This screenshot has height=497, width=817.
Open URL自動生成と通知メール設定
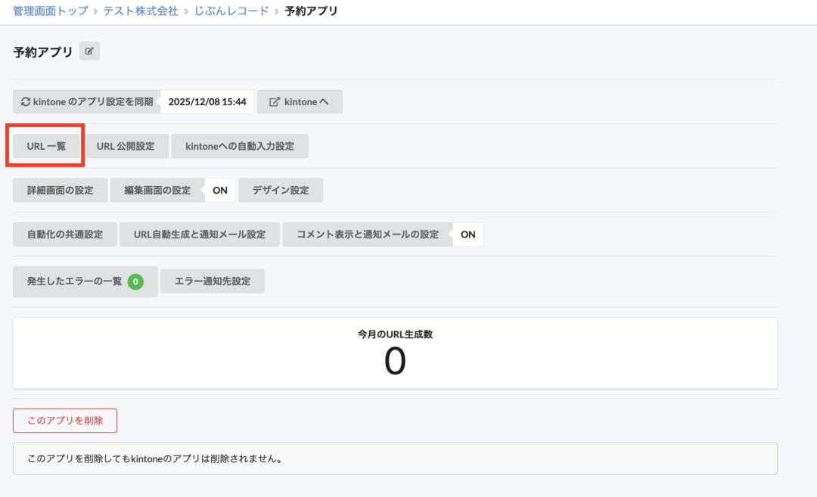pos(200,235)
